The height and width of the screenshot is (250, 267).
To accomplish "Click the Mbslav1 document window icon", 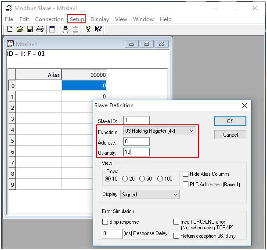I will pos(10,44).
